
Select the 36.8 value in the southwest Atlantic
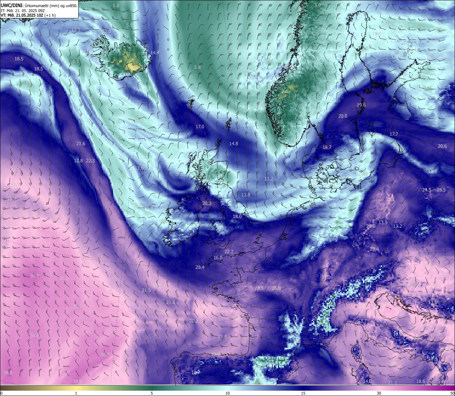tap(34, 335)
